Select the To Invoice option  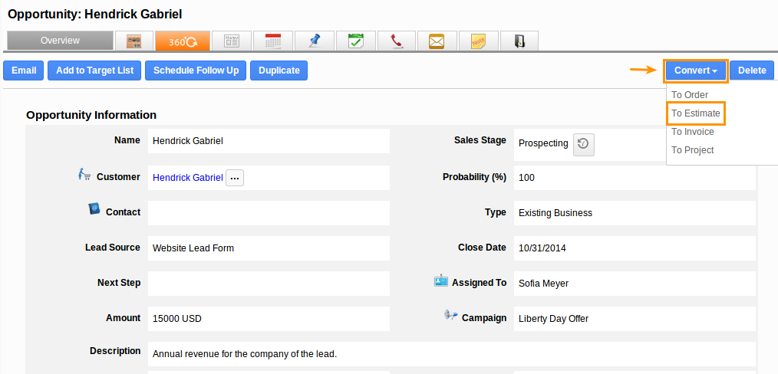point(692,132)
